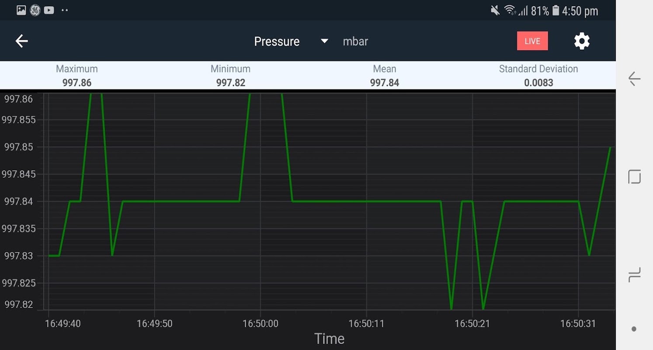Tap the GE notification icon
The image size is (653, 350).
35,10
